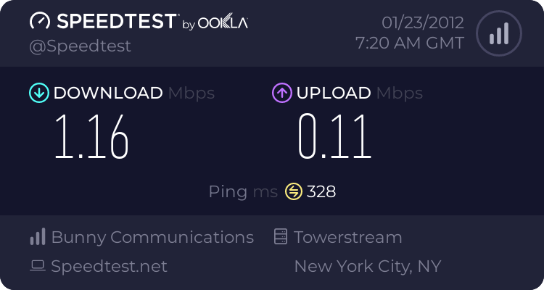544x290 pixels.
Task: Click the Towerstream server name
Action: [x=347, y=237]
